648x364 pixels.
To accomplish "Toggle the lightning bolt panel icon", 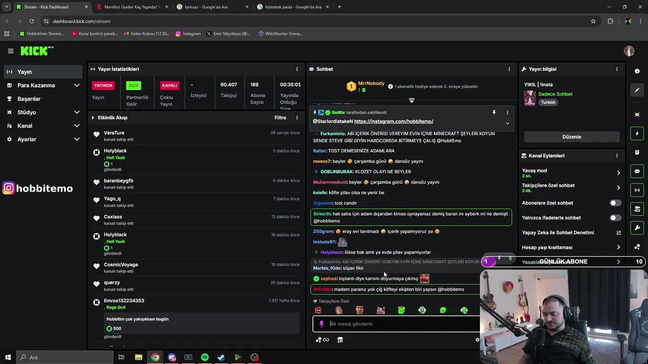I will pyautogui.click(x=637, y=133).
